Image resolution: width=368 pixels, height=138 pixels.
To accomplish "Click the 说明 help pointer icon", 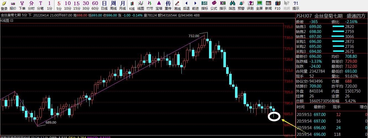I will point(286,5).
